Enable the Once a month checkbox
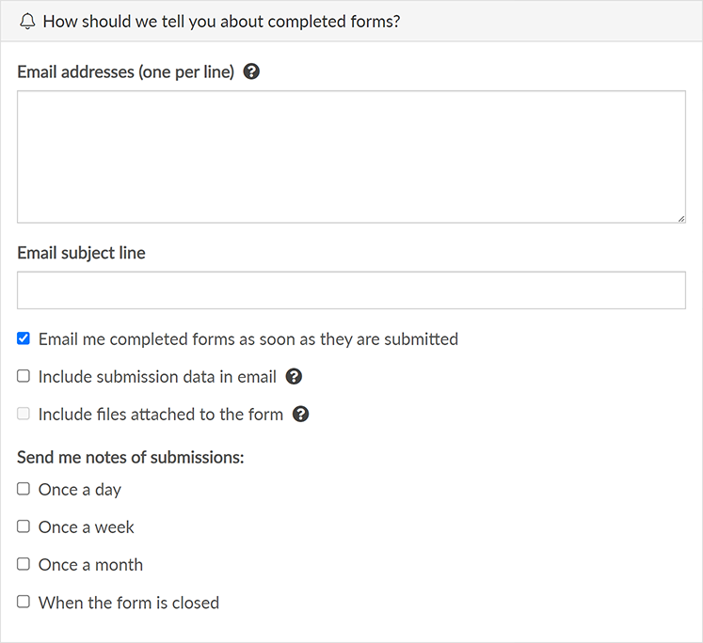703x643 pixels. 24,564
